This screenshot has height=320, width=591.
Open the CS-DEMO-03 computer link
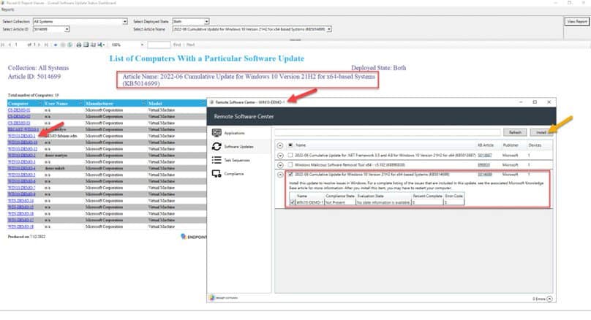[19, 123]
